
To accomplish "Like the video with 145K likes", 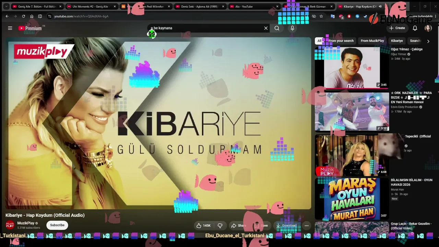I will point(203,225).
